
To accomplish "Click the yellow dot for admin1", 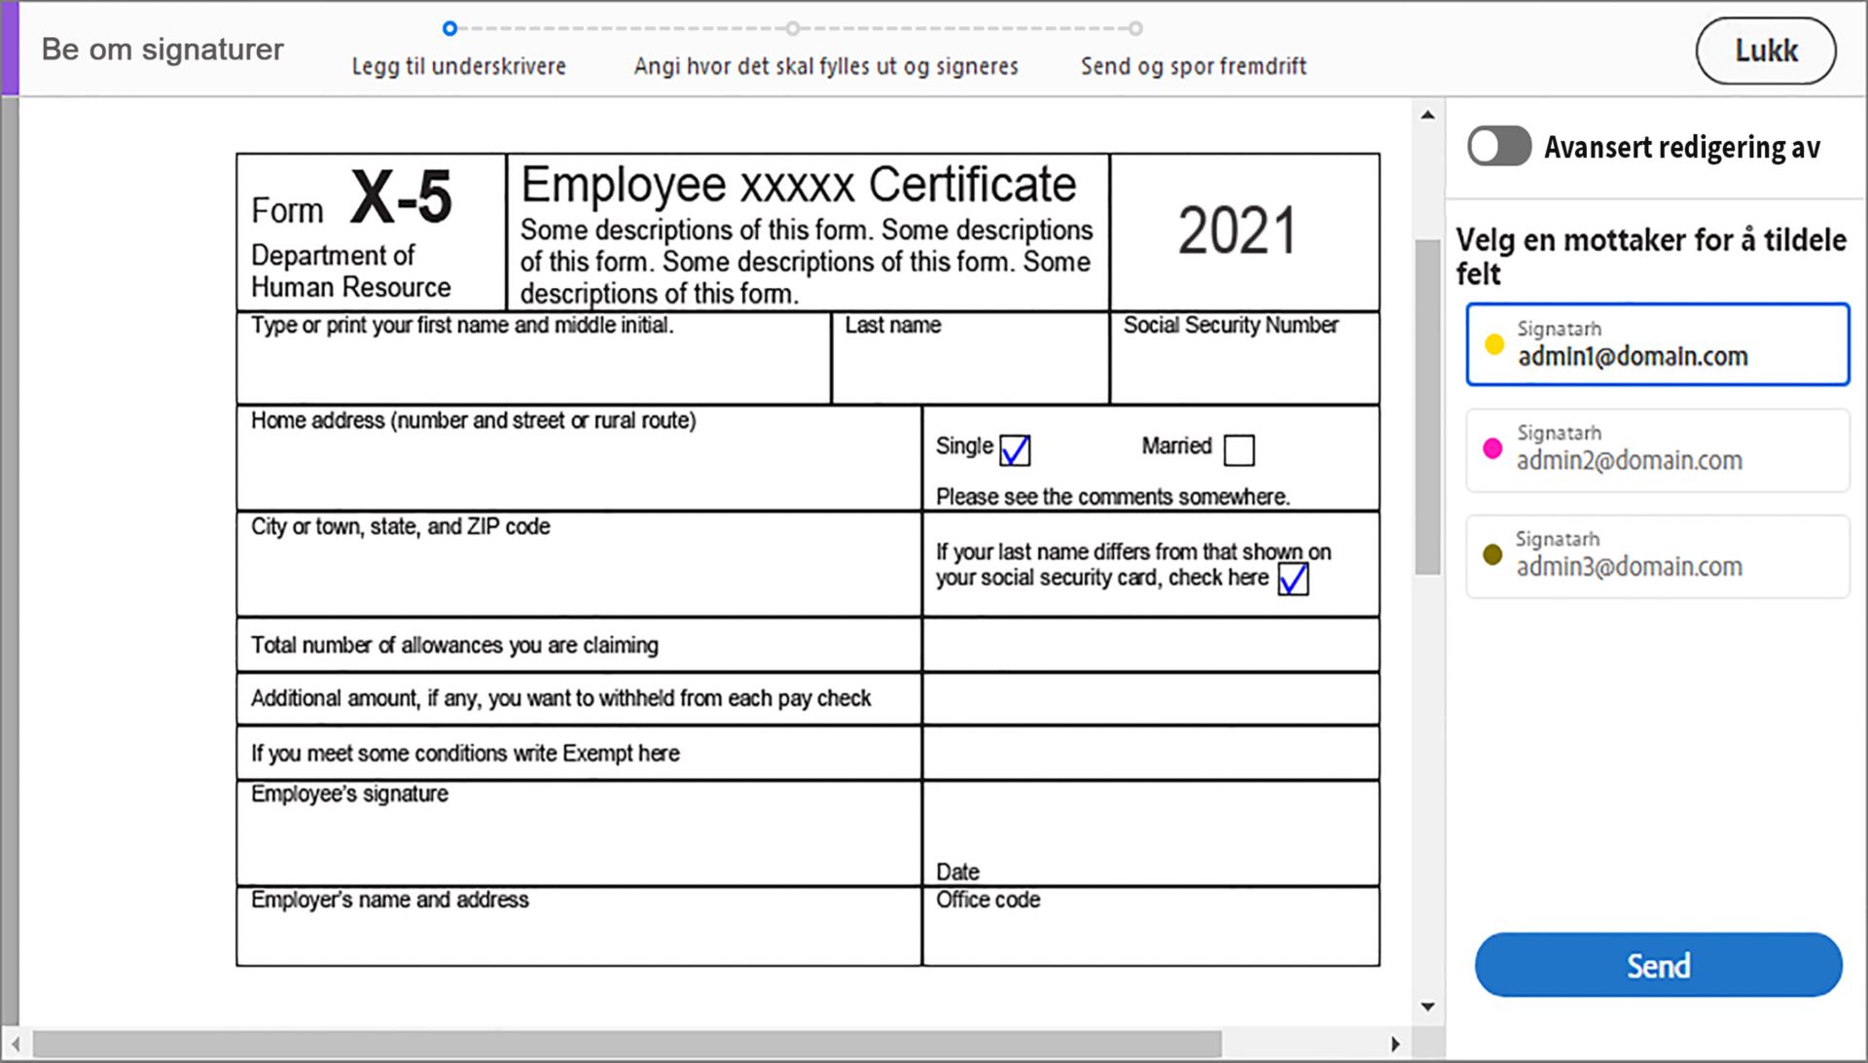I will pyautogui.click(x=1493, y=344).
